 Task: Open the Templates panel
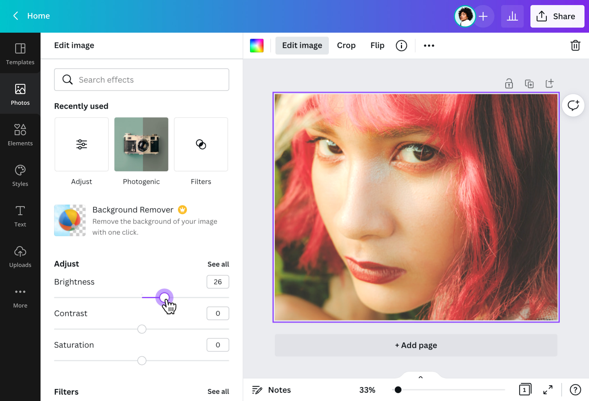(20, 54)
